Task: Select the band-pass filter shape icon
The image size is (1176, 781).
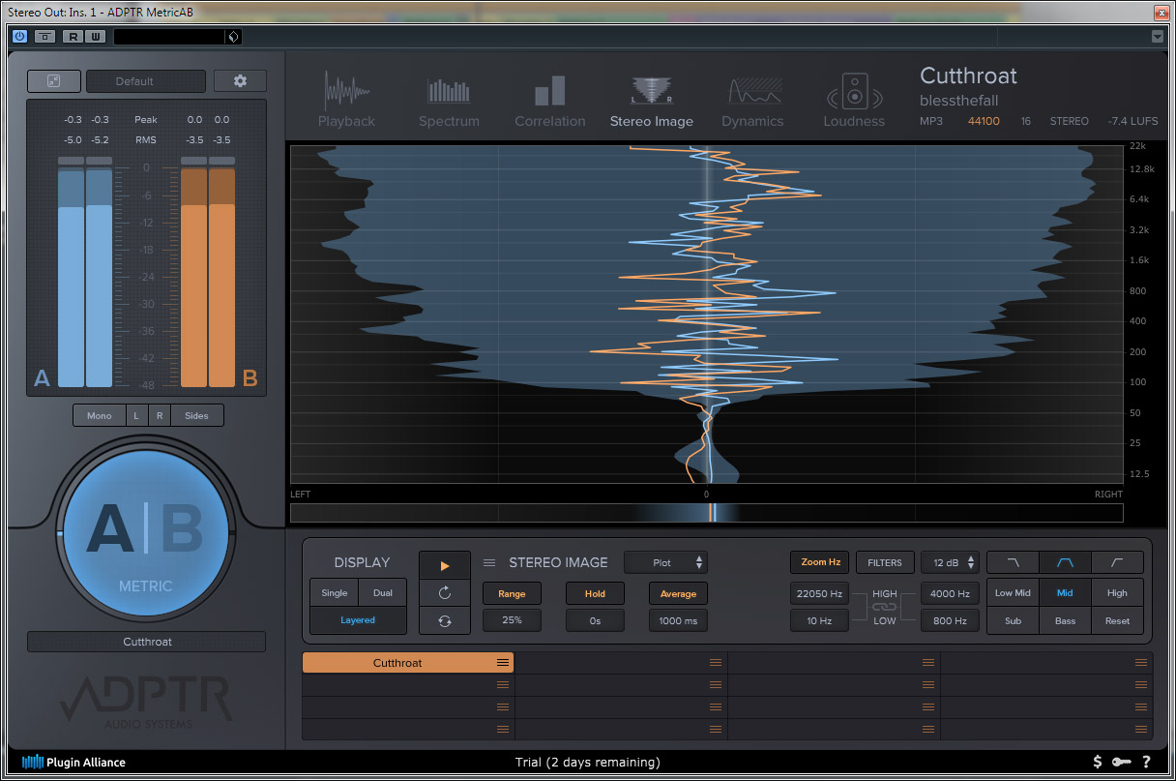Action: click(x=1065, y=562)
